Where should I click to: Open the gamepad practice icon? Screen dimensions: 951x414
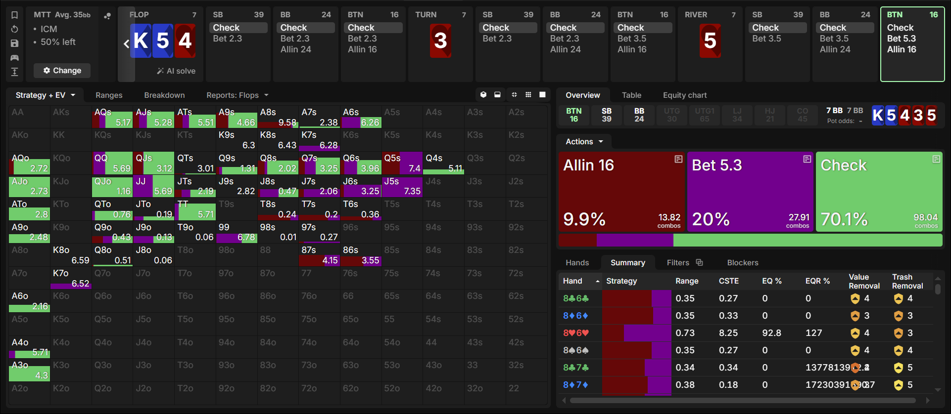click(14, 58)
